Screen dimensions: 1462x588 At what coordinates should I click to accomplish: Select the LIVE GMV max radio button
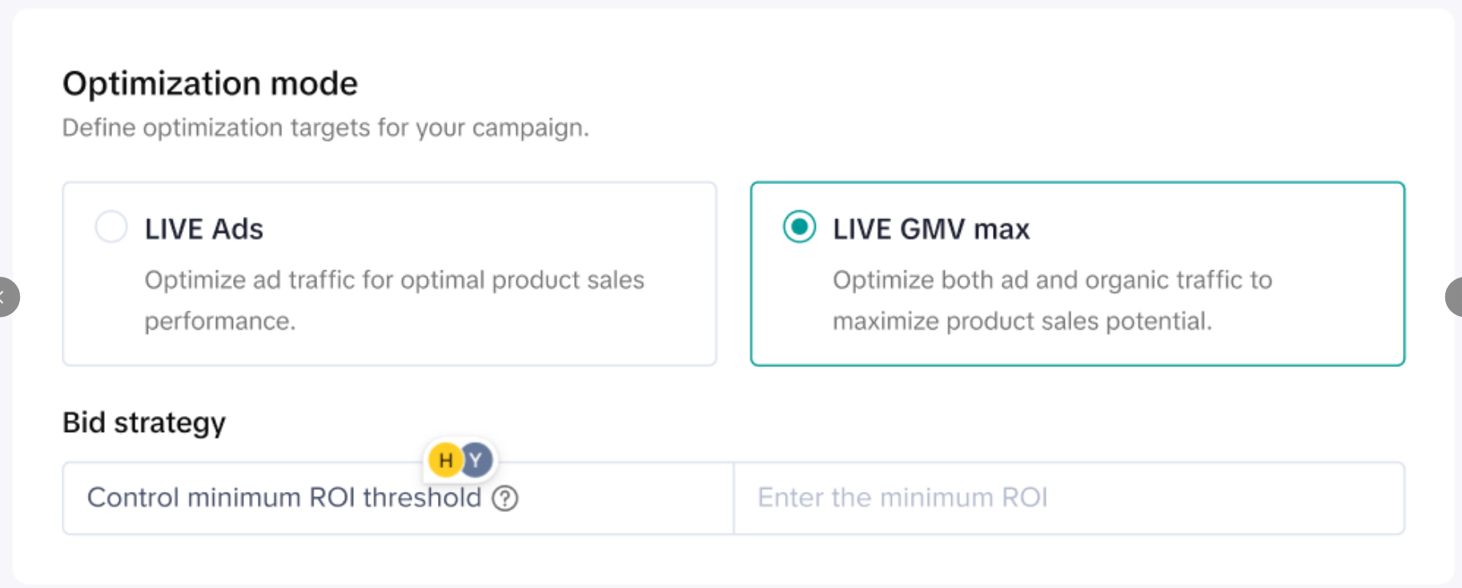(799, 227)
